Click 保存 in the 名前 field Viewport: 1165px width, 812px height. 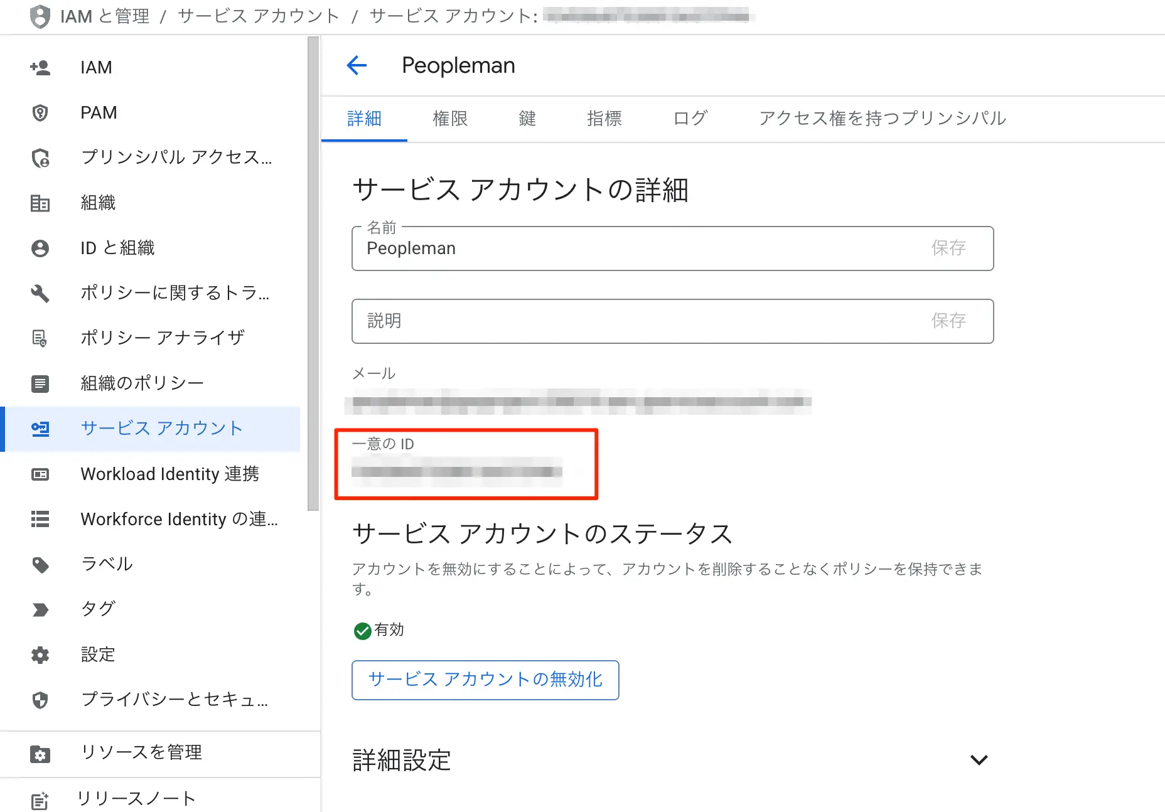[x=948, y=248]
